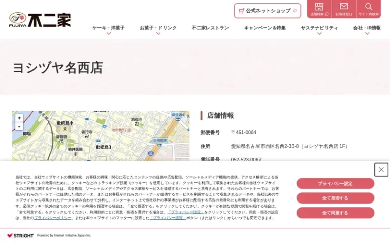Click the 住所 label
390x243 pixels.
tap(205, 146)
